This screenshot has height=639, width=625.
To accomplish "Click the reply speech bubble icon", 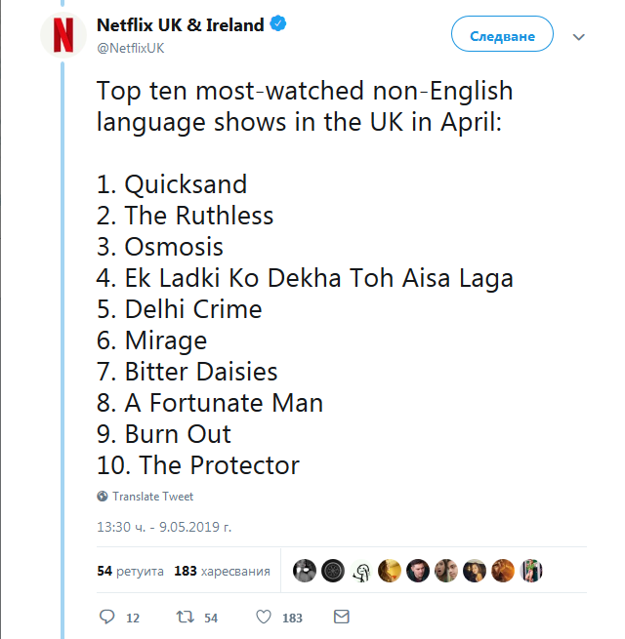I will click(107, 618).
